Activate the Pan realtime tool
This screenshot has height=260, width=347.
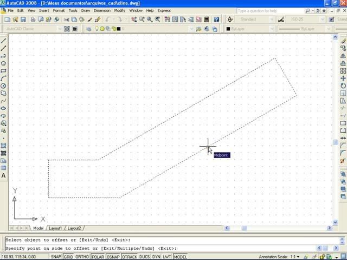coord(134,19)
